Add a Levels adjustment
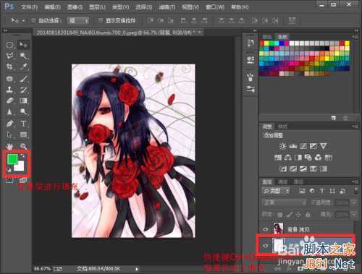The width and height of the screenshot is (362, 274). (x=293, y=146)
